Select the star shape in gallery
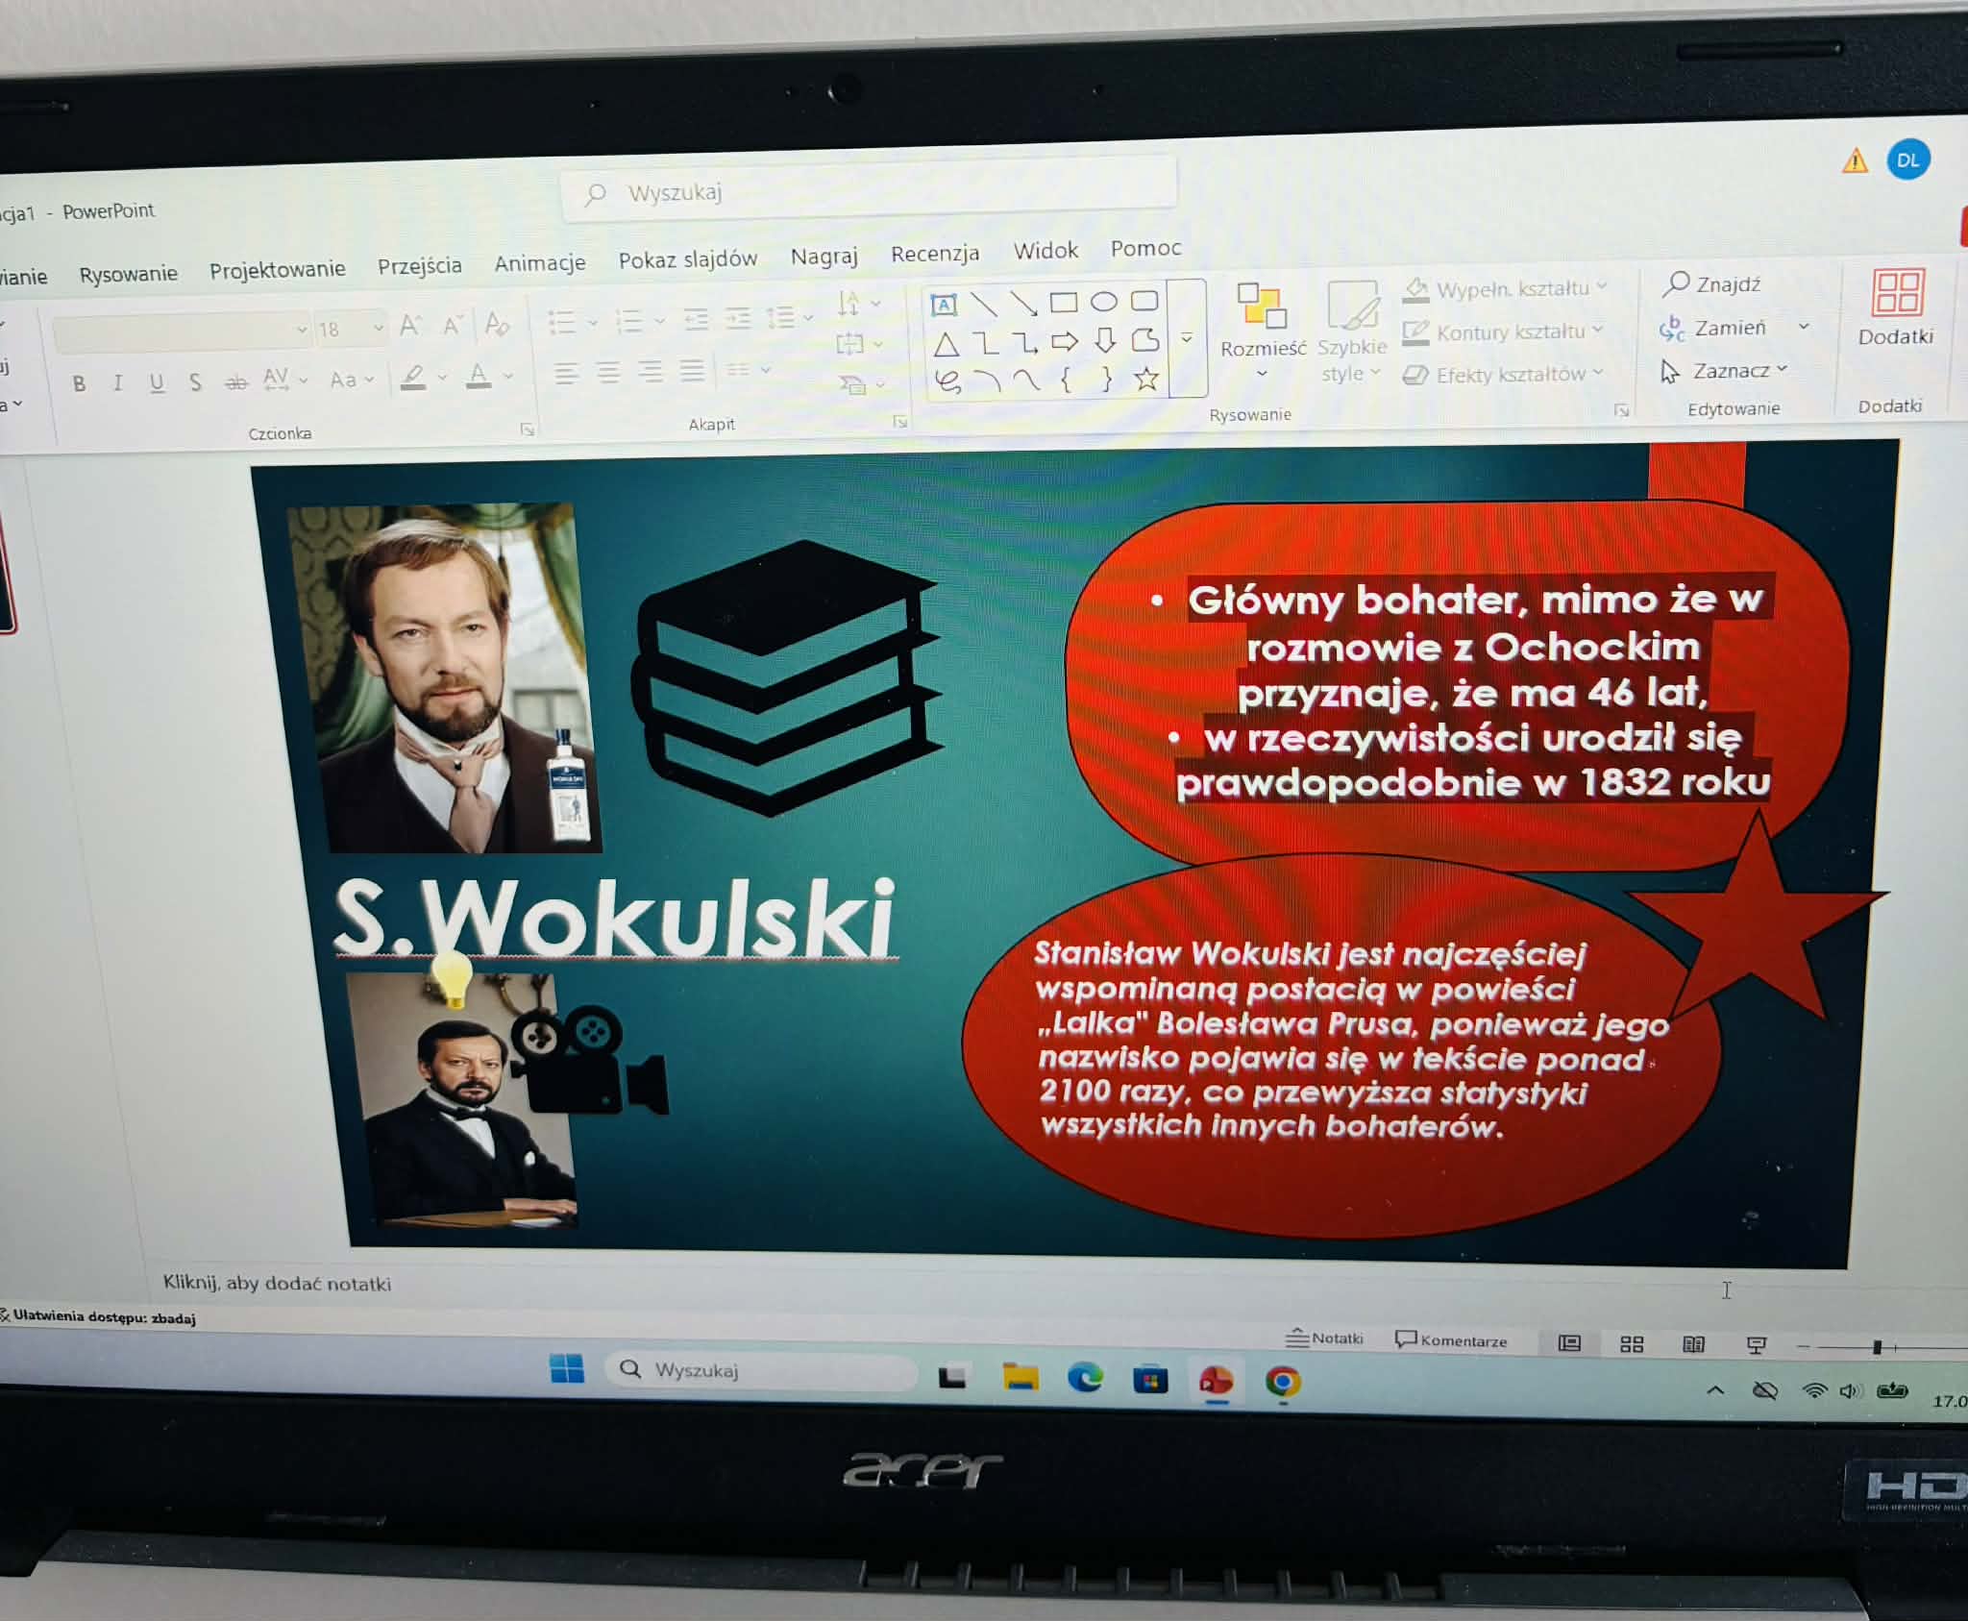The width and height of the screenshot is (1968, 1621). point(1145,380)
